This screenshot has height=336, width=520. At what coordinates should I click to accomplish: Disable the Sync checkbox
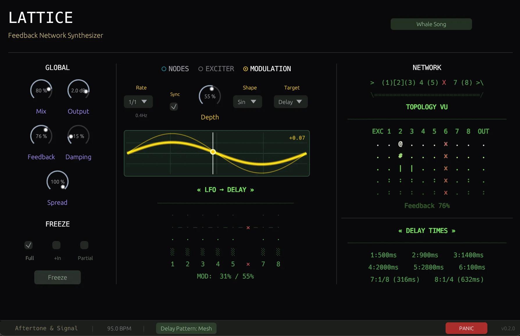[174, 107]
